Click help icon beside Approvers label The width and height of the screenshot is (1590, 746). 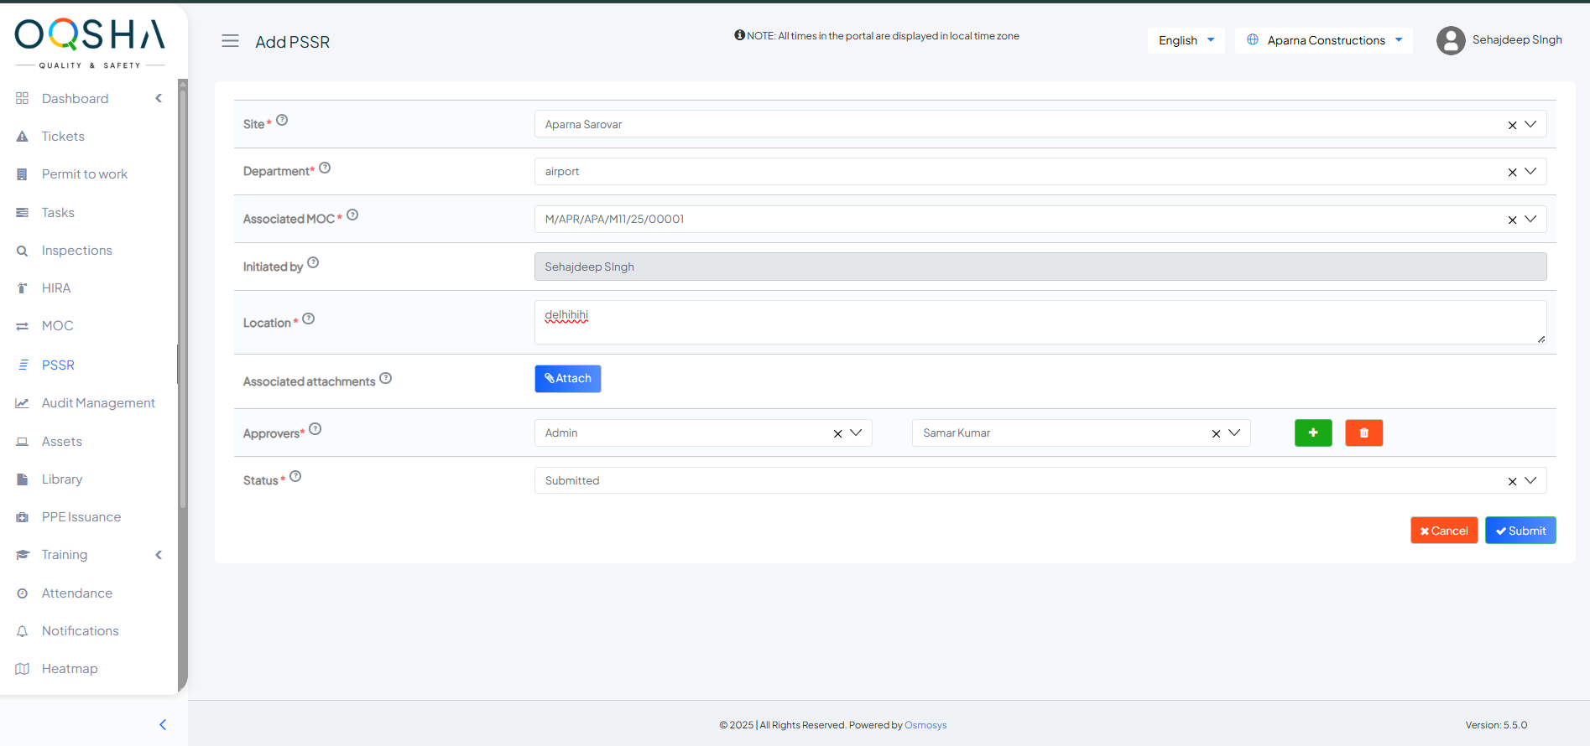pyautogui.click(x=315, y=429)
